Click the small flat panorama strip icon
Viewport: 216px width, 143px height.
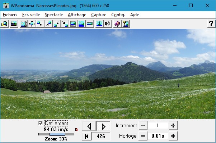(x=90, y=24)
